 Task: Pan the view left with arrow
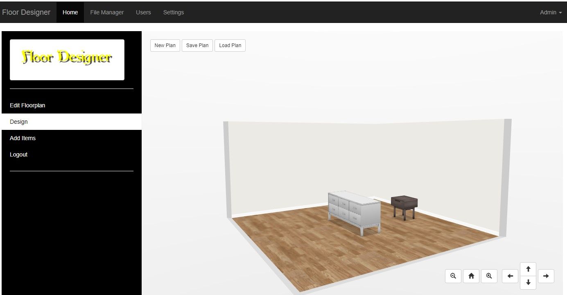coord(510,276)
